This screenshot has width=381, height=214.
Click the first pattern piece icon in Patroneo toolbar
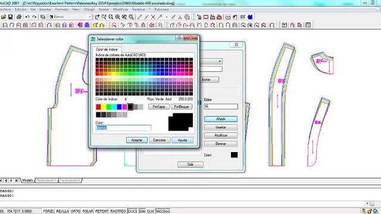tap(5, 25)
